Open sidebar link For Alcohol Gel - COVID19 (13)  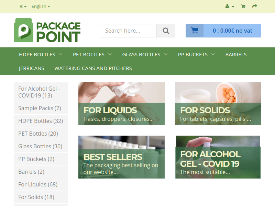click(x=41, y=92)
